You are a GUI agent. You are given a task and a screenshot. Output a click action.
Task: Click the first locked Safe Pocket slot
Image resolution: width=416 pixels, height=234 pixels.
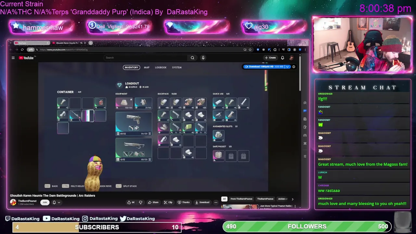point(231,156)
